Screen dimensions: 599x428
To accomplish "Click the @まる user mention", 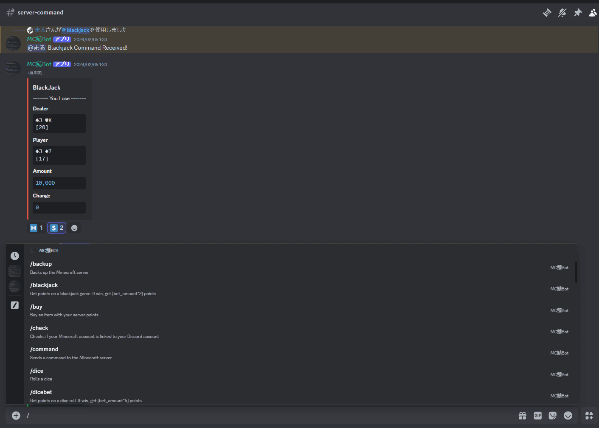I will pyautogui.click(x=37, y=48).
